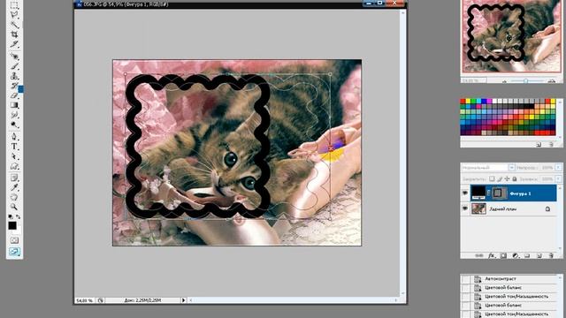Delete layer with Layers panel trash icon

[551, 255]
